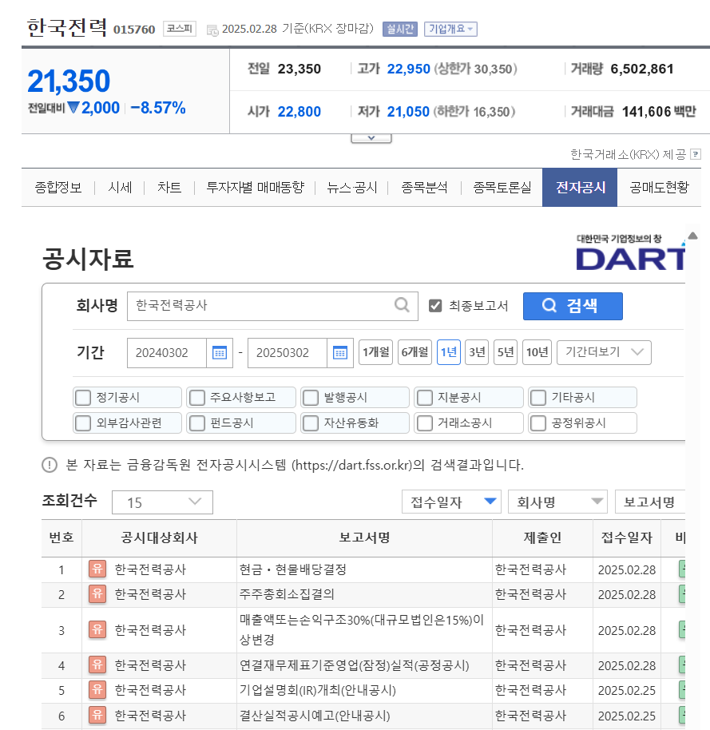Click the scroll-to-top triangle icon
This screenshot has height=730, width=710.
pos(692,236)
